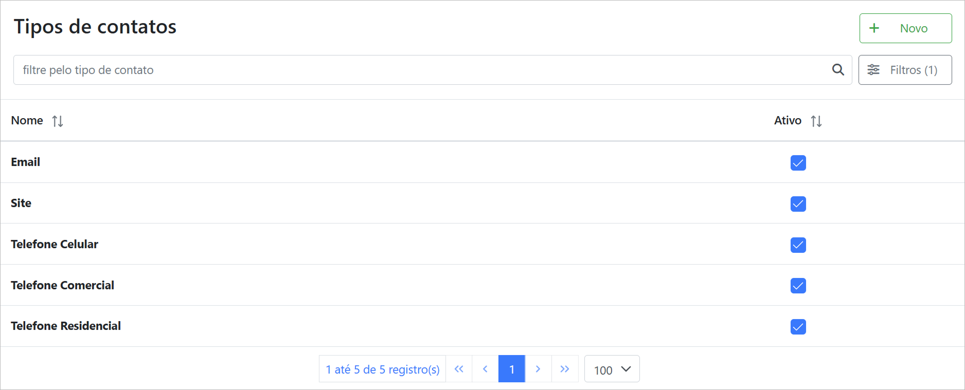The width and height of the screenshot is (965, 390).
Task: Jump to last page double-chevron
Action: pos(565,369)
